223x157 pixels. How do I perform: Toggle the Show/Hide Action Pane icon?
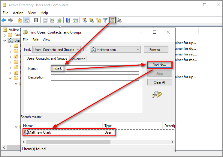tap(75, 20)
